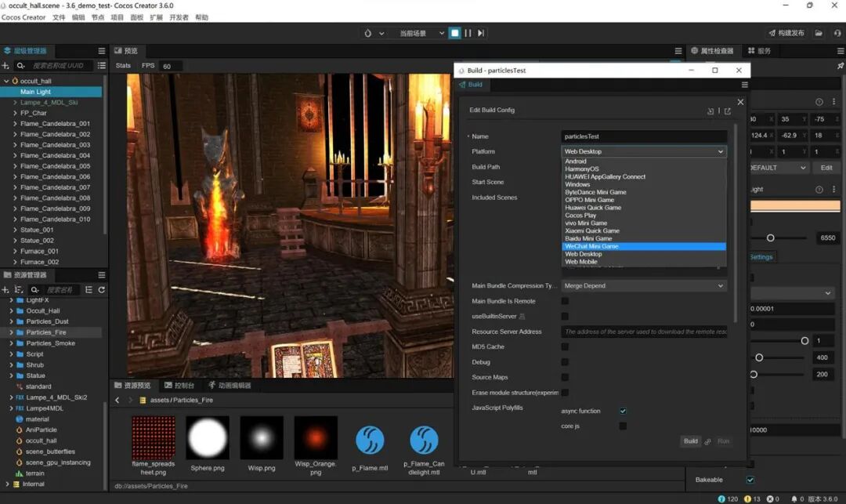Toggle MD5 Cache checkbox
Image resolution: width=846 pixels, height=504 pixels.
565,346
